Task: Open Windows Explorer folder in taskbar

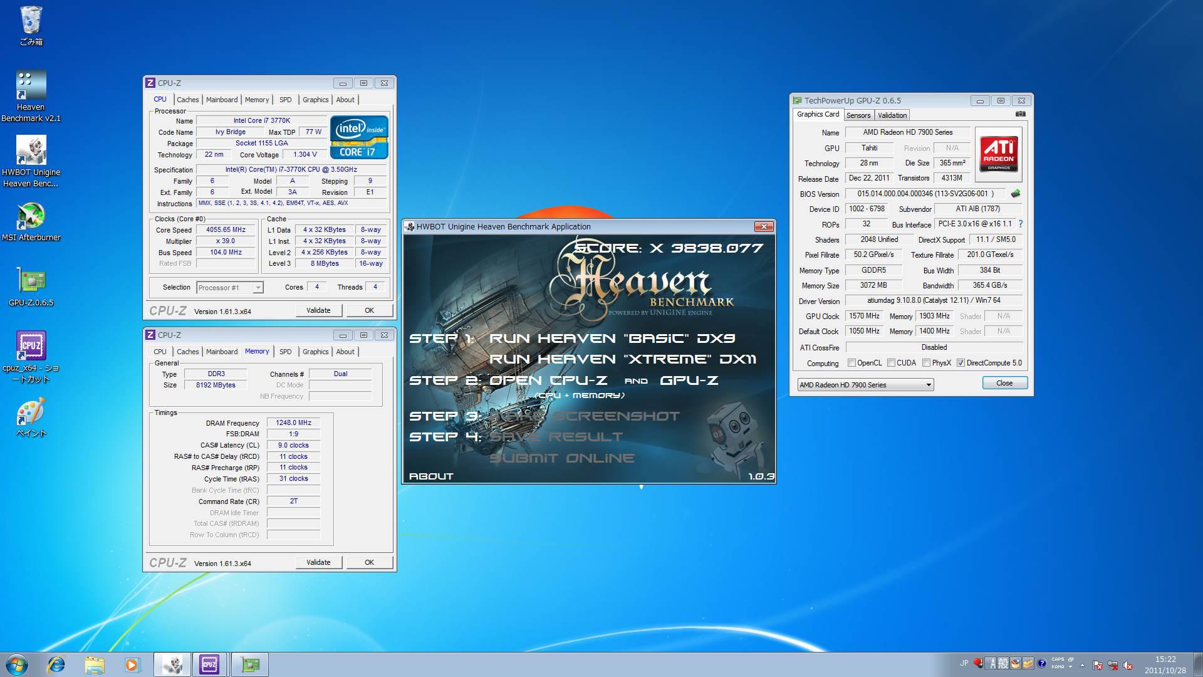Action: (95, 664)
